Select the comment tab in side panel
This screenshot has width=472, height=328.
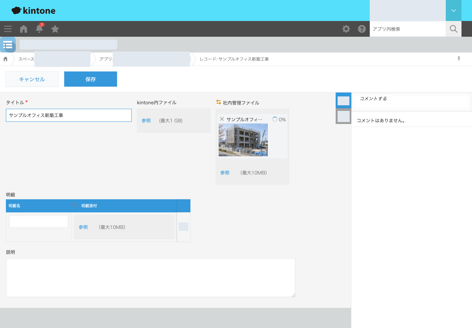click(344, 100)
